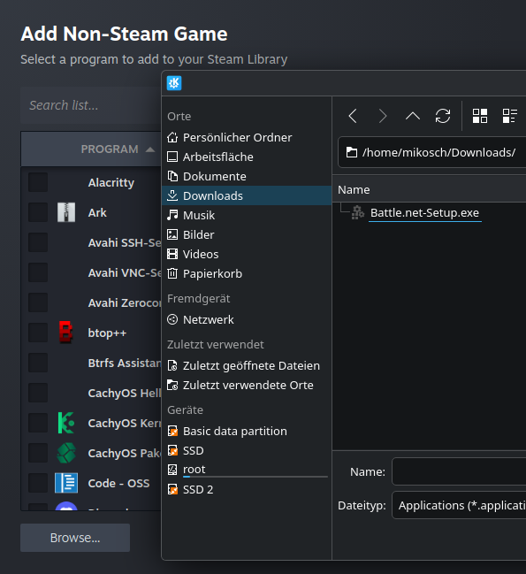Reload the current folder view
526x574 pixels.
[443, 116]
